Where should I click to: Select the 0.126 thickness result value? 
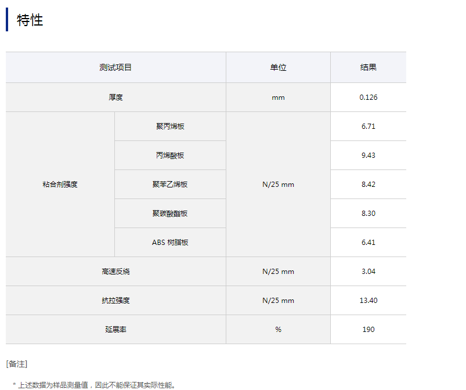368,98
